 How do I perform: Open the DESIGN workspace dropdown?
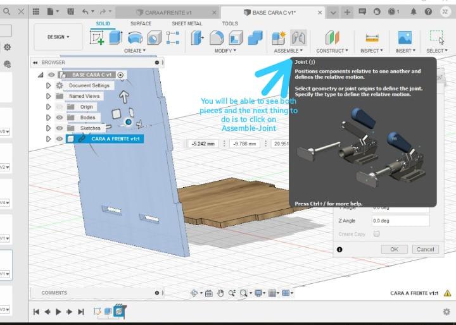click(x=58, y=37)
